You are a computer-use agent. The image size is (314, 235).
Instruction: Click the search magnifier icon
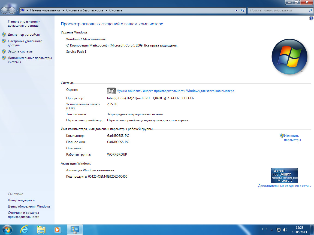pos(310,10)
